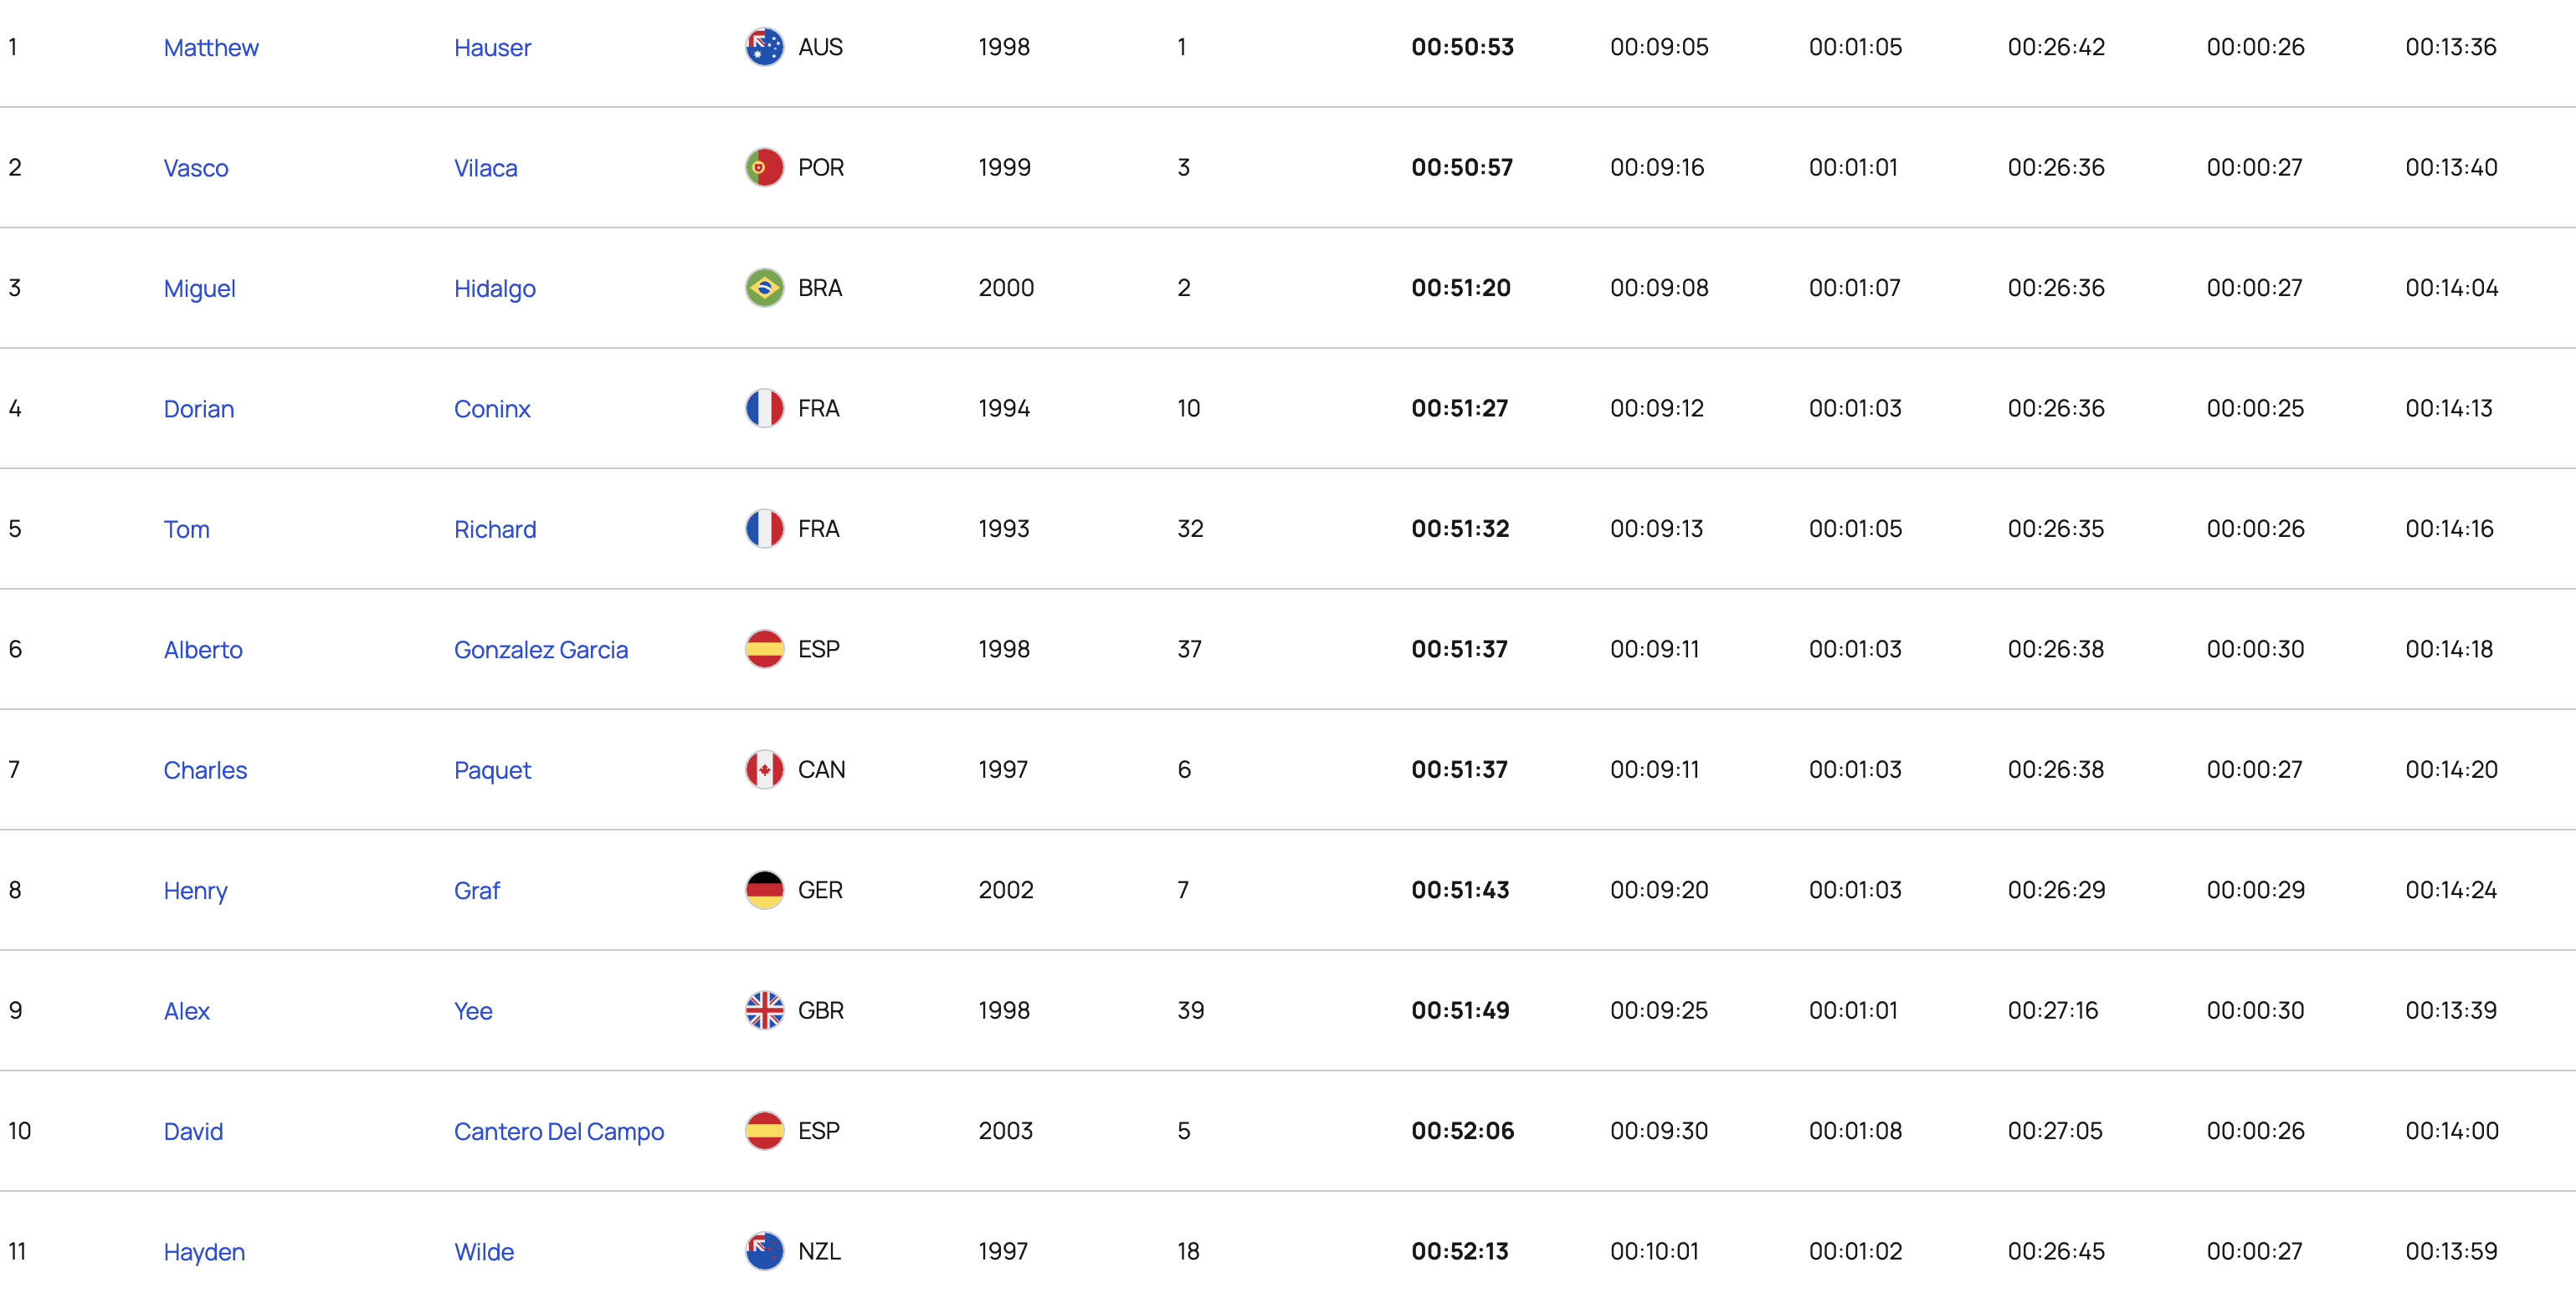
Task: Click the Australia flag icon beside AUS
Action: pos(764,47)
